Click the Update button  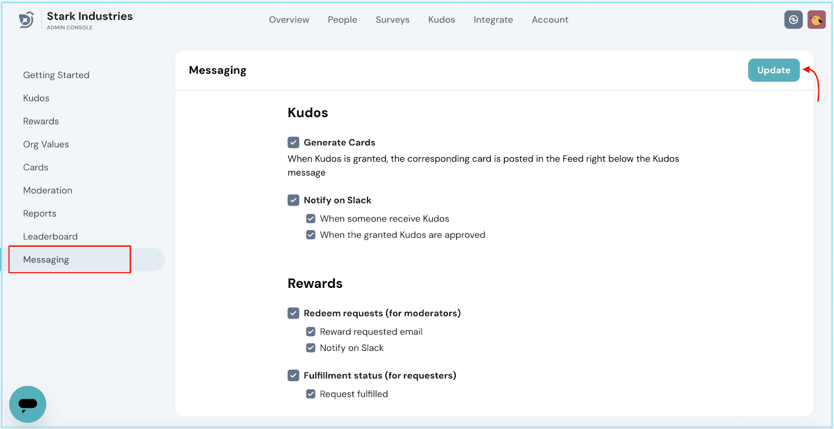[774, 70]
